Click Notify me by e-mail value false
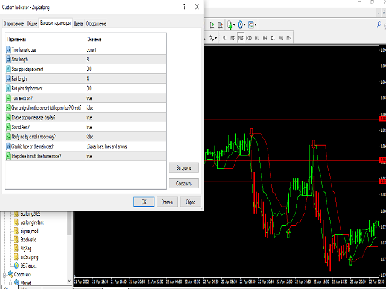Image resolution: width=386 pixels, height=289 pixels. [126, 137]
